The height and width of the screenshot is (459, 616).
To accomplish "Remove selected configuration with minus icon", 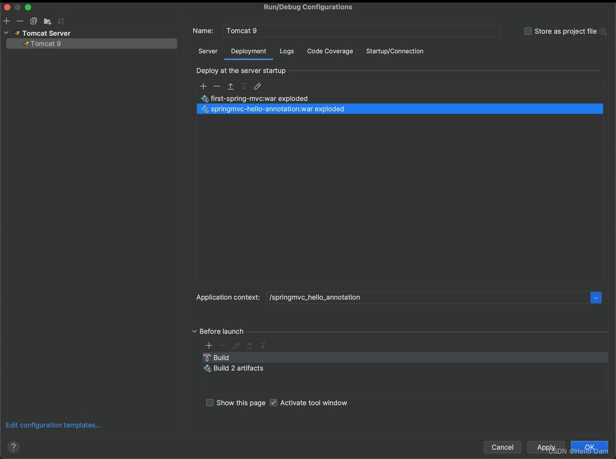I will [20, 21].
